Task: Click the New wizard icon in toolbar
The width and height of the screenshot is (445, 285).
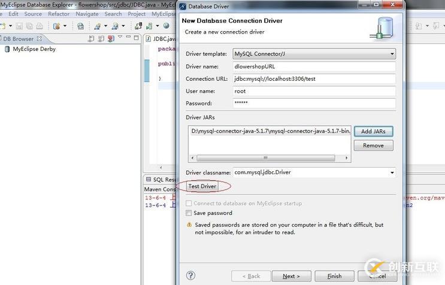Action: coord(2,26)
